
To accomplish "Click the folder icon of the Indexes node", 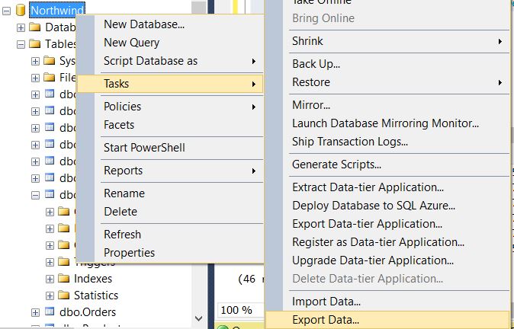I will [x=63, y=278].
